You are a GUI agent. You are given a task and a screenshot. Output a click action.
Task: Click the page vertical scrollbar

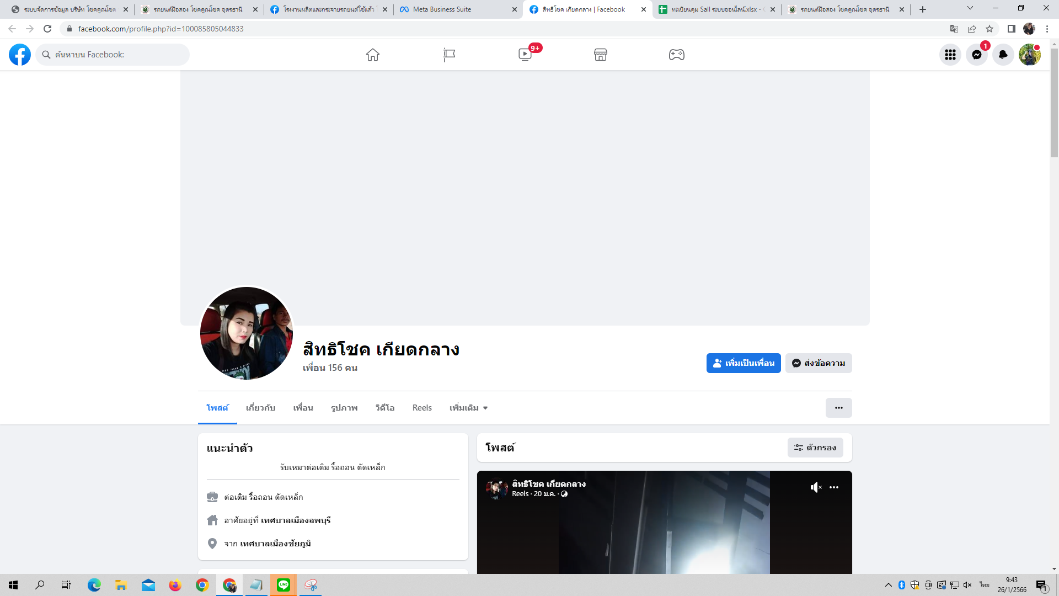pyautogui.click(x=1054, y=102)
